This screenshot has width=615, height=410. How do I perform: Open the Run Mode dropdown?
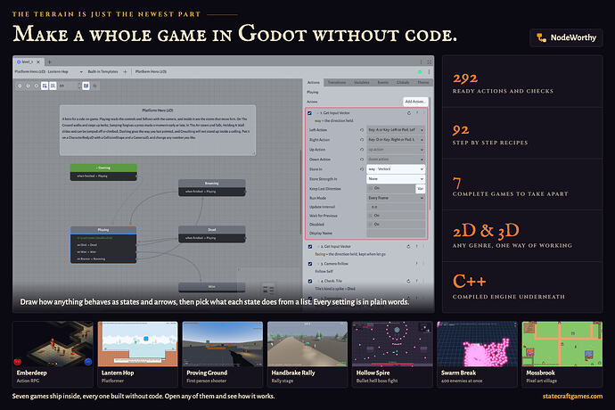click(x=396, y=198)
